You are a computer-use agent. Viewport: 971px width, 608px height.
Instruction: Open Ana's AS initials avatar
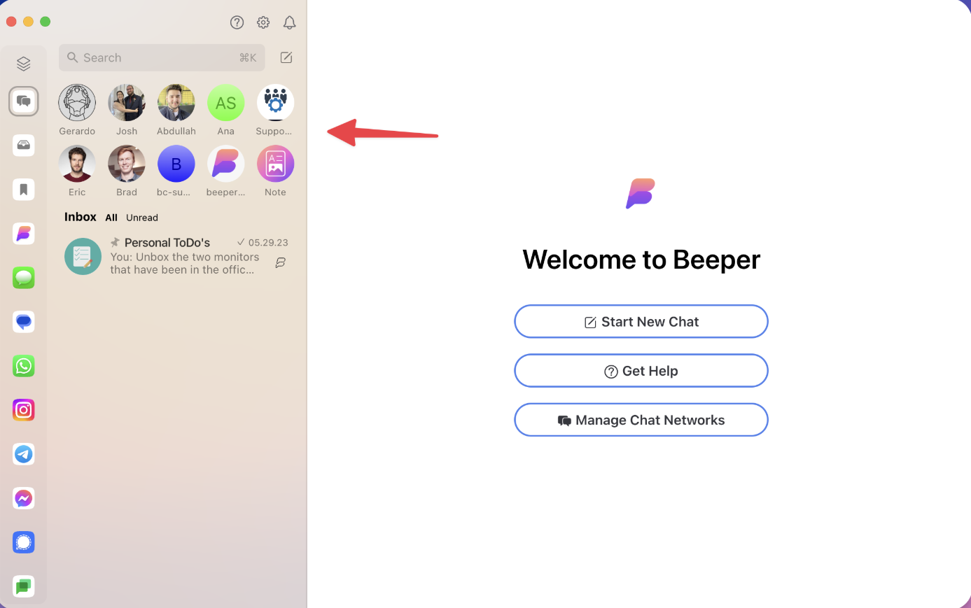click(x=226, y=103)
